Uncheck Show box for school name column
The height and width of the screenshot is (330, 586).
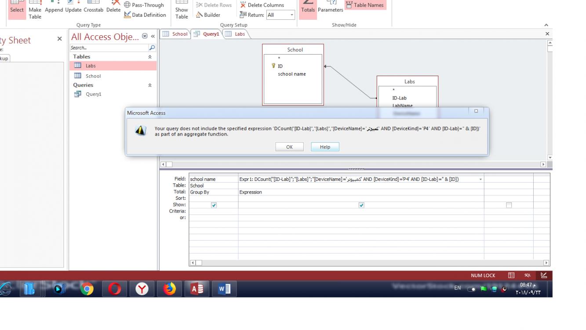point(214,205)
